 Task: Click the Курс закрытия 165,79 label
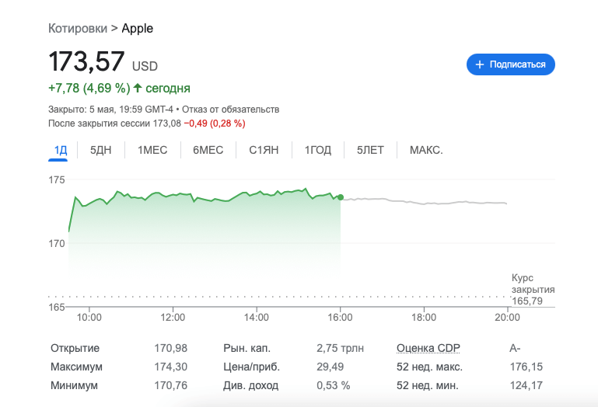pos(533,289)
